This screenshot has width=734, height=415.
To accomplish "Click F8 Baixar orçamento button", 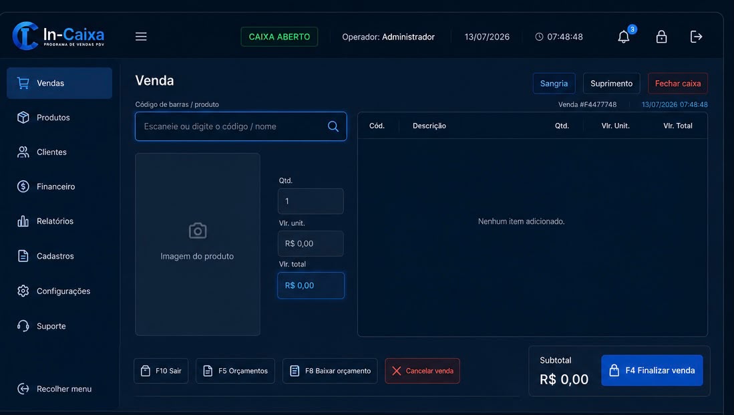I will [330, 371].
